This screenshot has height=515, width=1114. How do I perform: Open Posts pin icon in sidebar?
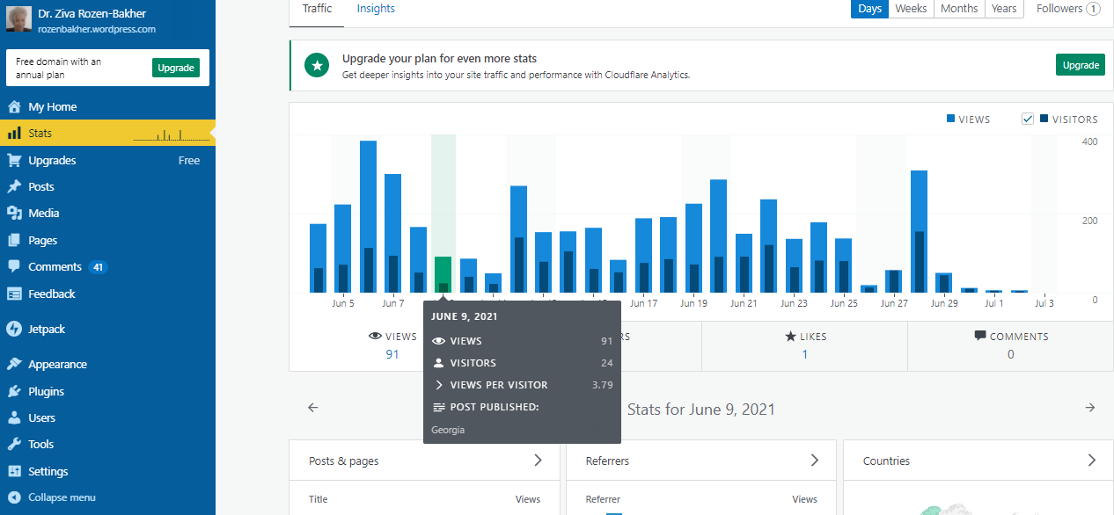[x=13, y=186]
